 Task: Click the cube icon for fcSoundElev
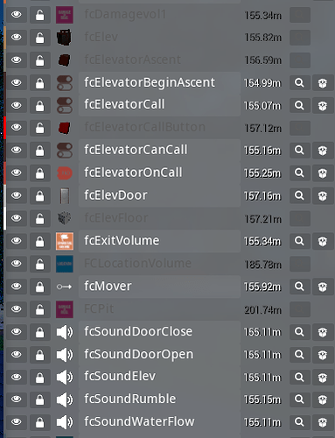(x=323, y=378)
